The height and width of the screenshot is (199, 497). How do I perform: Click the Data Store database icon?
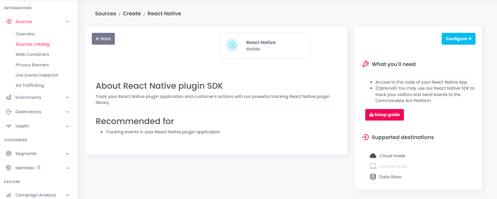point(373,177)
